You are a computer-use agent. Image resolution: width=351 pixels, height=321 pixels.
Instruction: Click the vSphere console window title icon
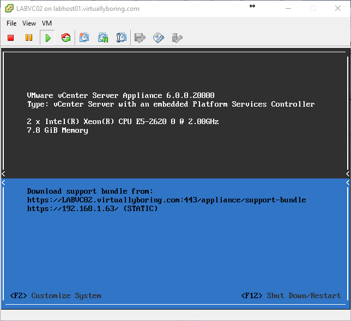coord(9,9)
